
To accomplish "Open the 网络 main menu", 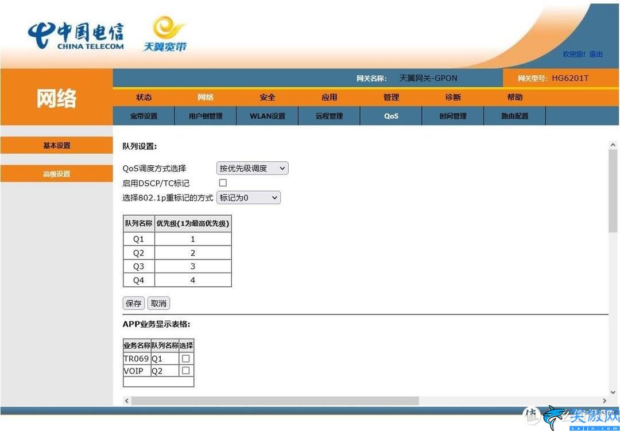I will click(x=206, y=97).
